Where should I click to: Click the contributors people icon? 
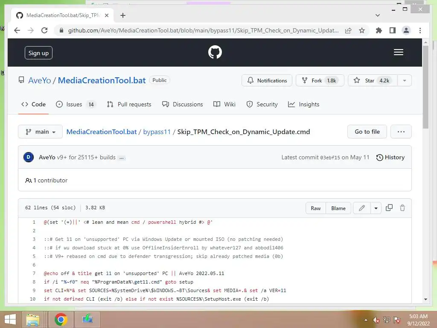point(28,181)
